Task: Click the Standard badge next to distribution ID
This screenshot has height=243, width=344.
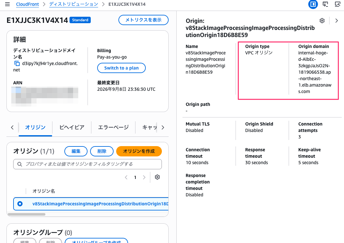Action: [80, 20]
